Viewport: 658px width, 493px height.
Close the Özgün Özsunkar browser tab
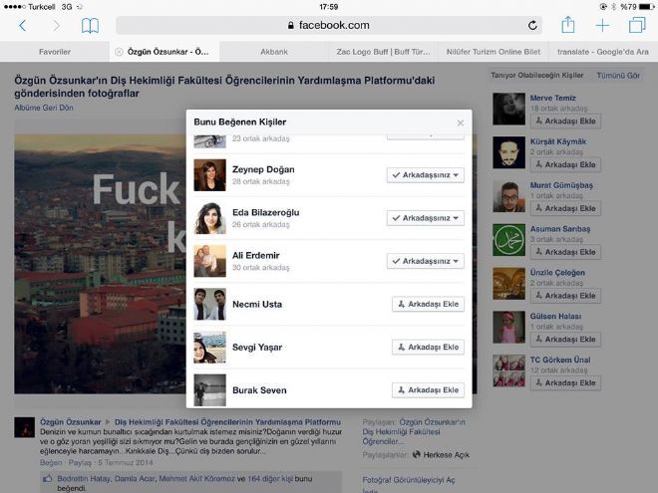tap(119, 52)
